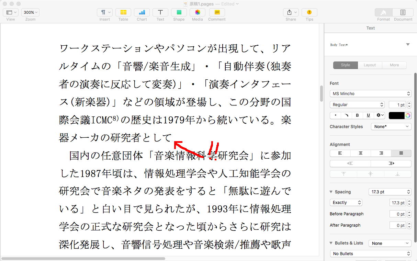Switch to the Layout tab
The height and width of the screenshot is (261, 417).
[370, 65]
